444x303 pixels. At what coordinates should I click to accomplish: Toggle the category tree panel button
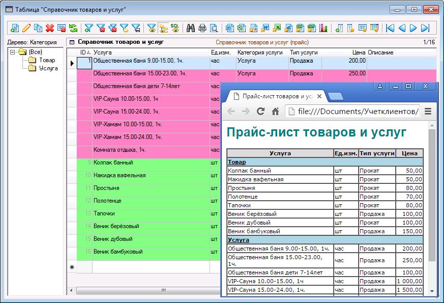point(163,28)
